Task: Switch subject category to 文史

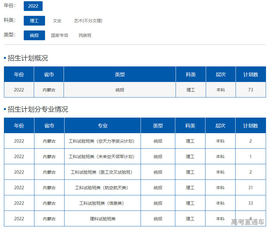Action: click(x=57, y=21)
